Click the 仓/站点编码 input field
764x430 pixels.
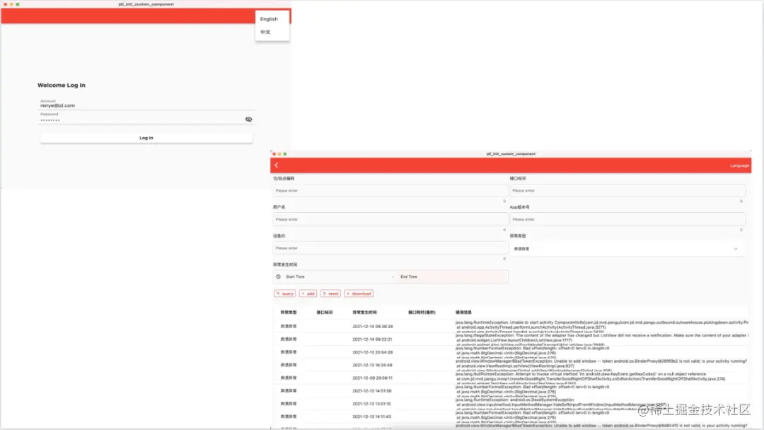click(390, 190)
